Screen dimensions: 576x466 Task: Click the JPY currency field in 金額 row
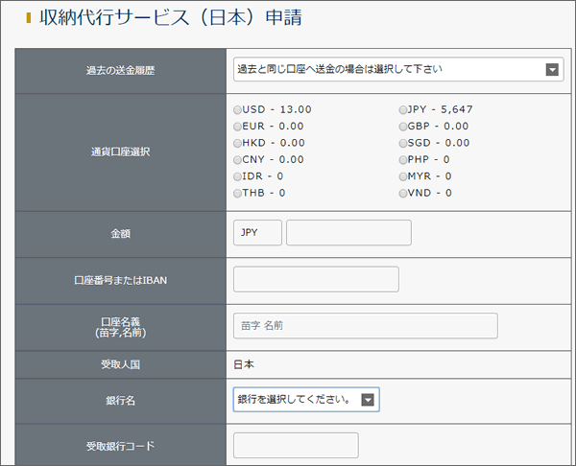(257, 232)
